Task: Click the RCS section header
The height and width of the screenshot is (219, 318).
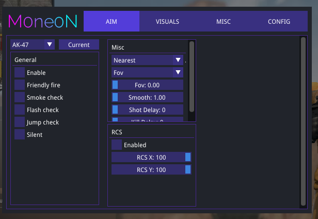Action: pyautogui.click(x=117, y=132)
